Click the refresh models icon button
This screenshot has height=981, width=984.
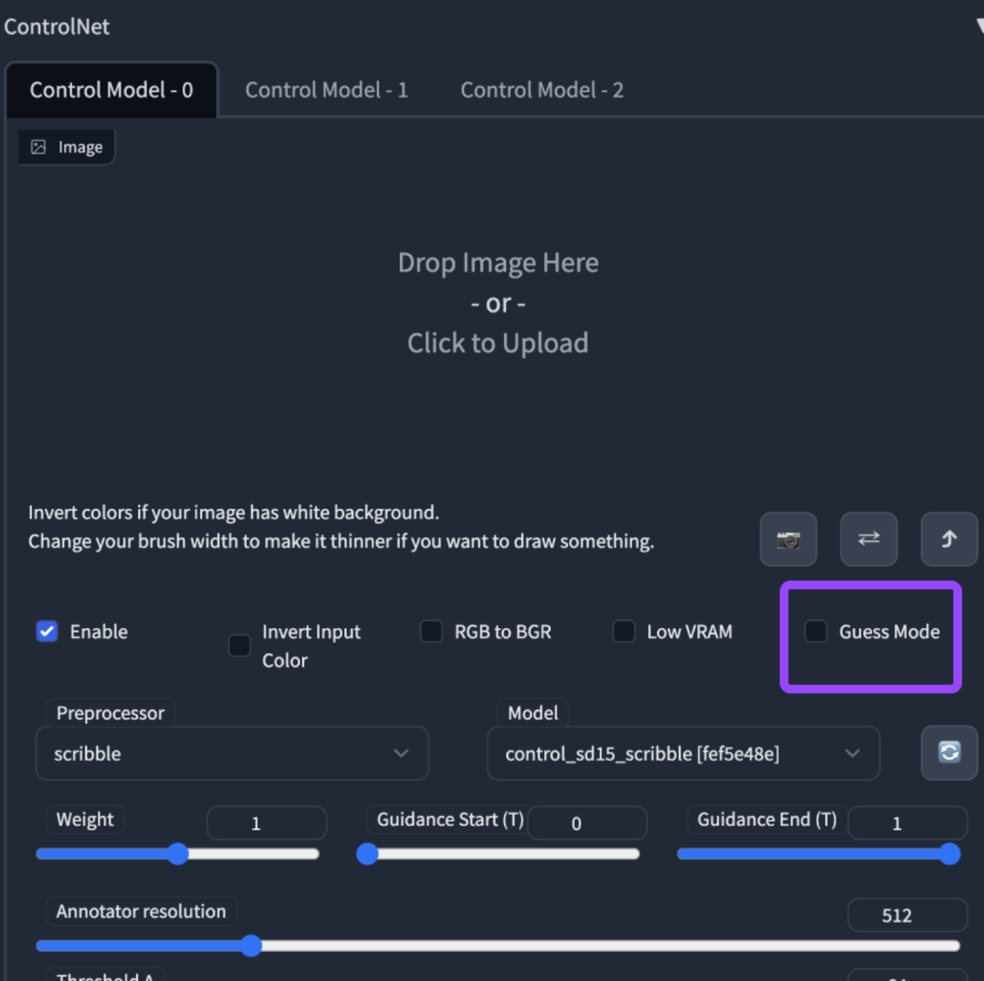tap(948, 752)
